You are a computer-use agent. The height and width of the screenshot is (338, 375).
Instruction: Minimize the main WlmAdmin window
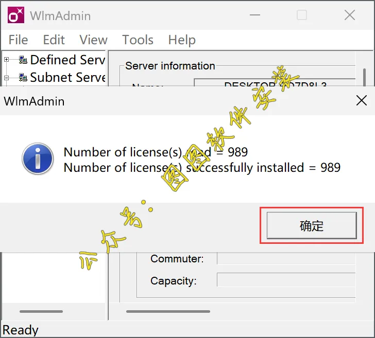coord(254,15)
